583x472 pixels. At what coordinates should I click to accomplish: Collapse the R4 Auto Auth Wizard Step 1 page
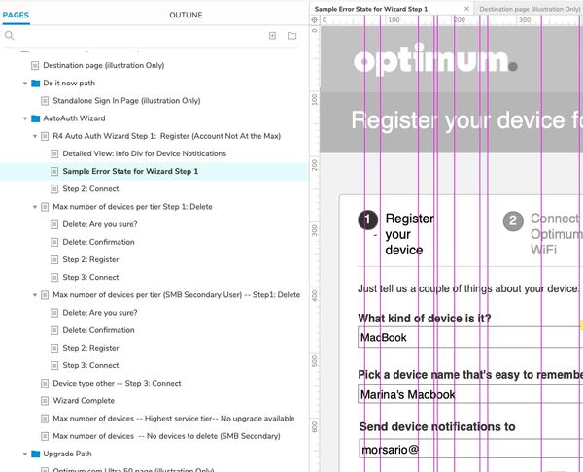[x=34, y=136]
